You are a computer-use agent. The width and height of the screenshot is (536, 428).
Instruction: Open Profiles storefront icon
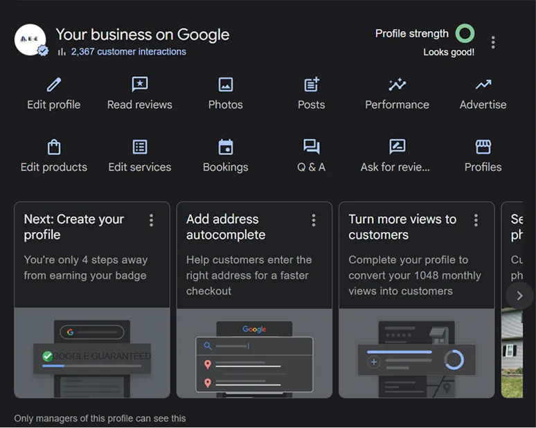(483, 147)
